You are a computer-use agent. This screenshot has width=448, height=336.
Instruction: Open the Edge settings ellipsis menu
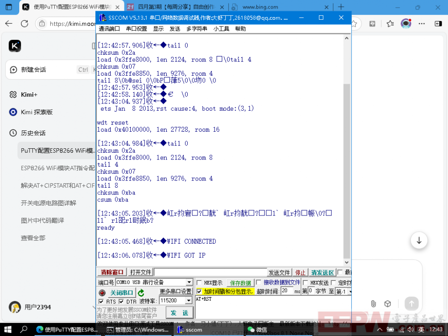click(x=422, y=24)
